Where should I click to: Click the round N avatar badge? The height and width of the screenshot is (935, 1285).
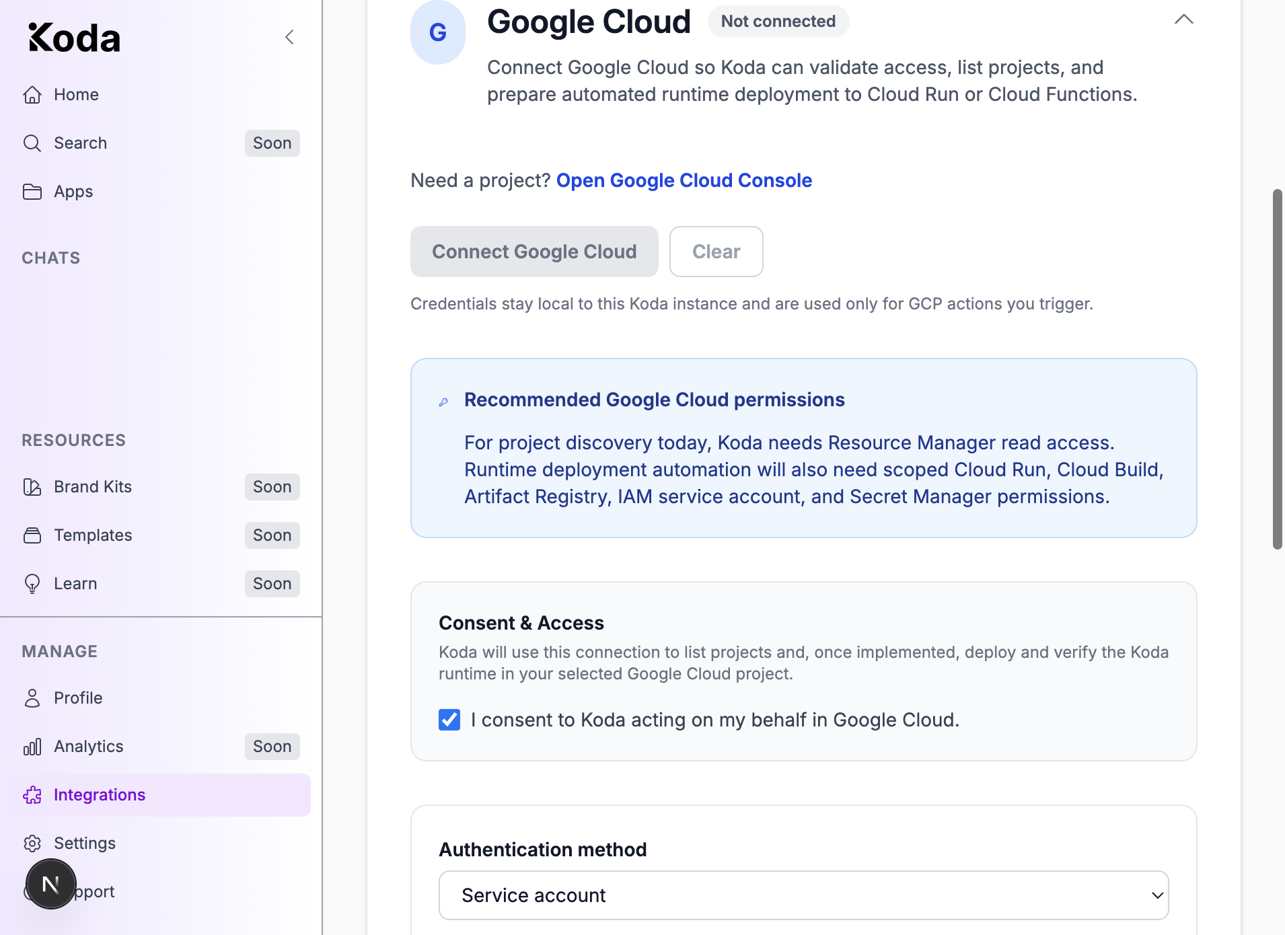click(x=51, y=884)
